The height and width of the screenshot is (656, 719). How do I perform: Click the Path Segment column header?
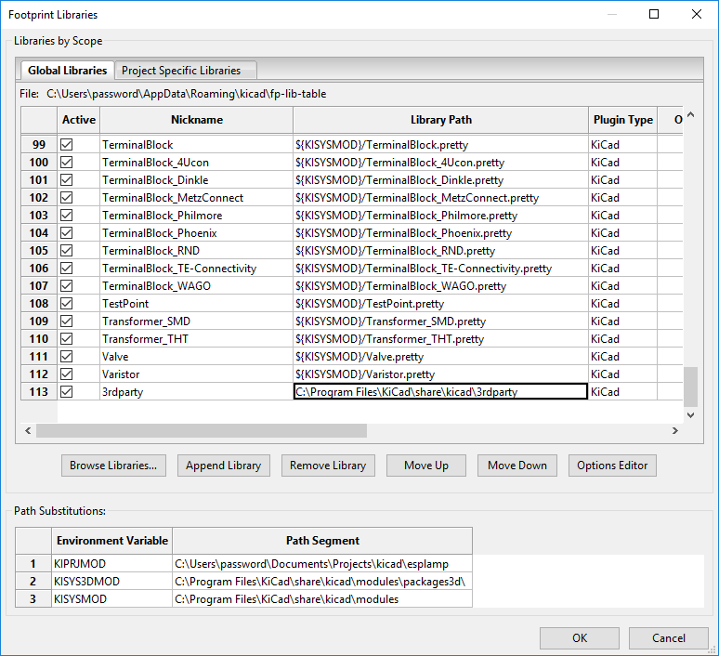pyautogui.click(x=322, y=541)
